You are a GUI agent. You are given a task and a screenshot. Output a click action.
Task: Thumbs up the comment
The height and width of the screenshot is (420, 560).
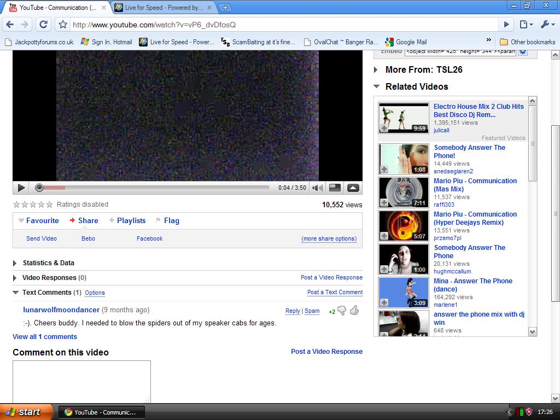coord(354,311)
